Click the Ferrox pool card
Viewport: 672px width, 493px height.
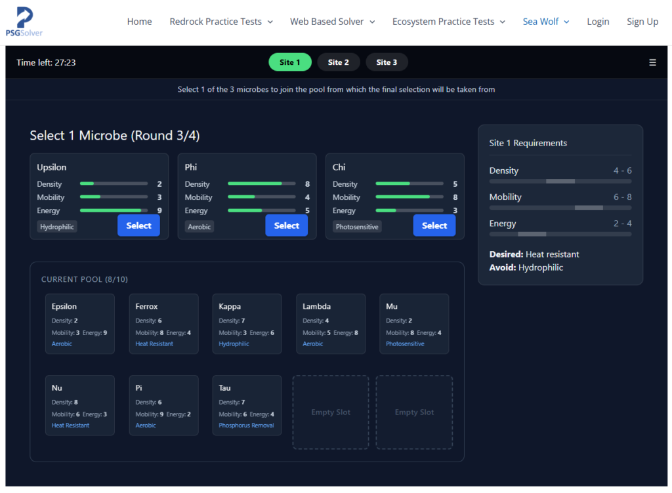tap(163, 324)
